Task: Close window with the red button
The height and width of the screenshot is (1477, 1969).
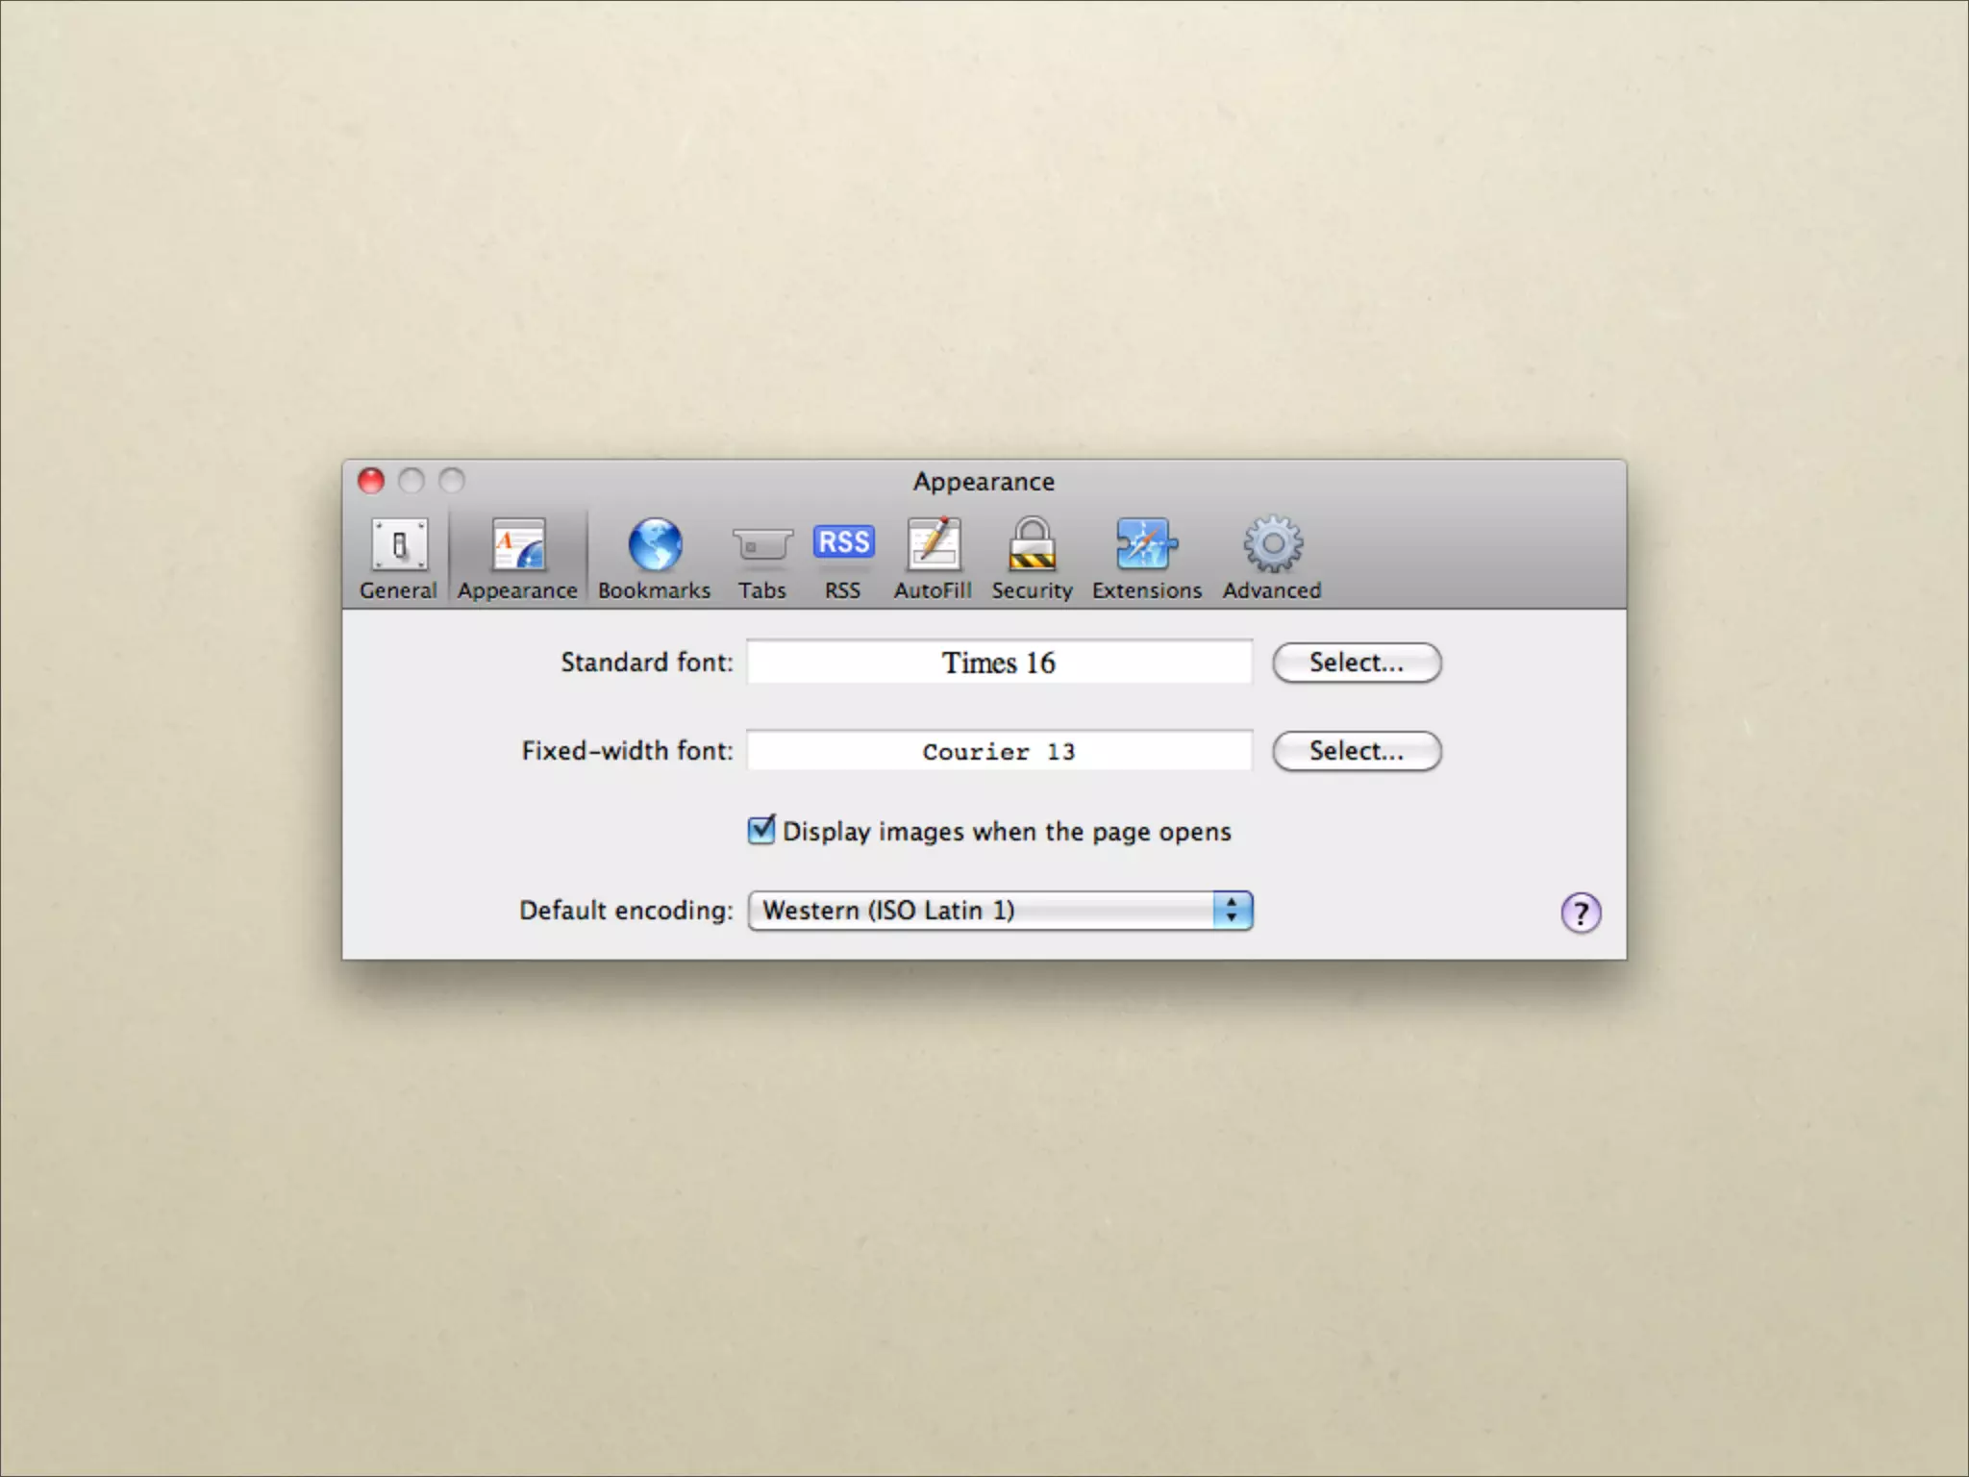Action: tap(371, 481)
